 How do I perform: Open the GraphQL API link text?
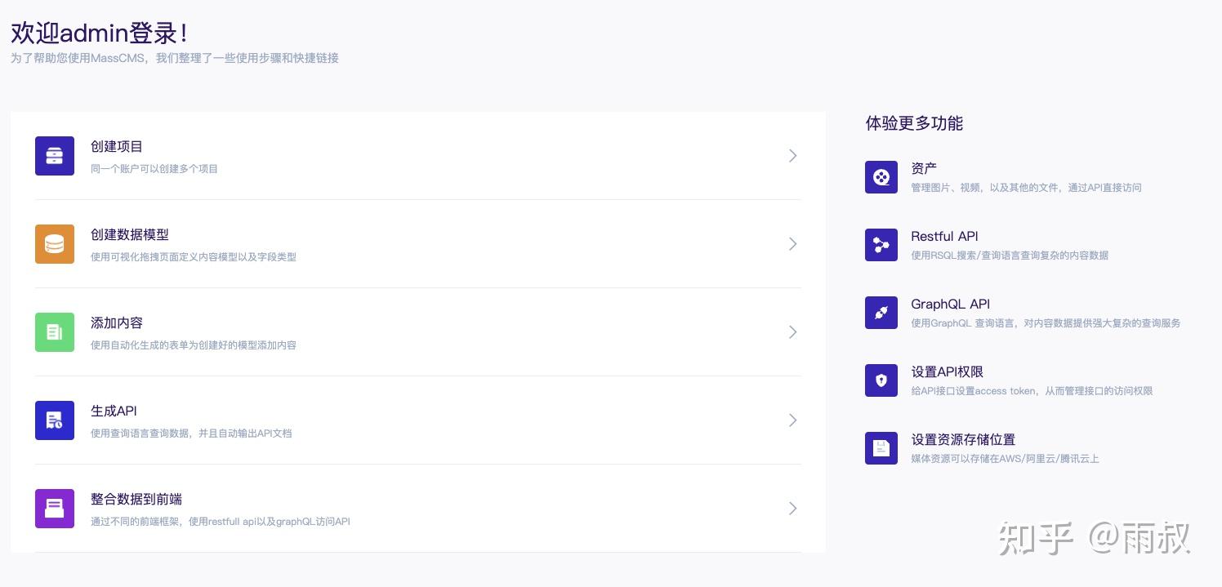[x=950, y=305]
